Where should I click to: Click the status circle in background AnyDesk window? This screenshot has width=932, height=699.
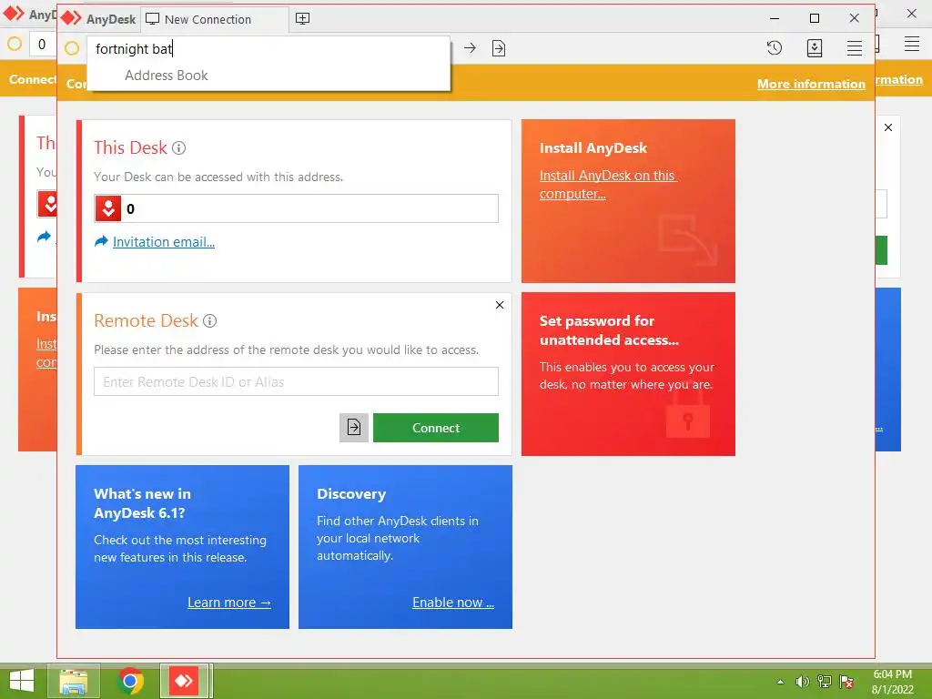tap(15, 44)
